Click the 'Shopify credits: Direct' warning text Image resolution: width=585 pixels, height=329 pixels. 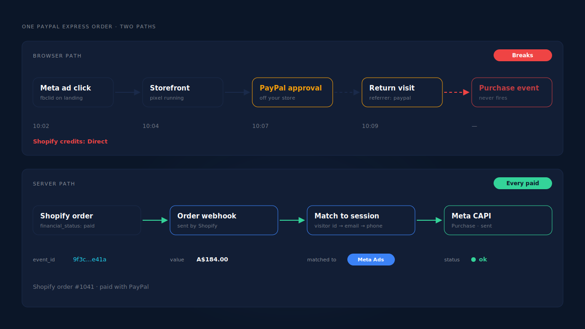(70, 142)
